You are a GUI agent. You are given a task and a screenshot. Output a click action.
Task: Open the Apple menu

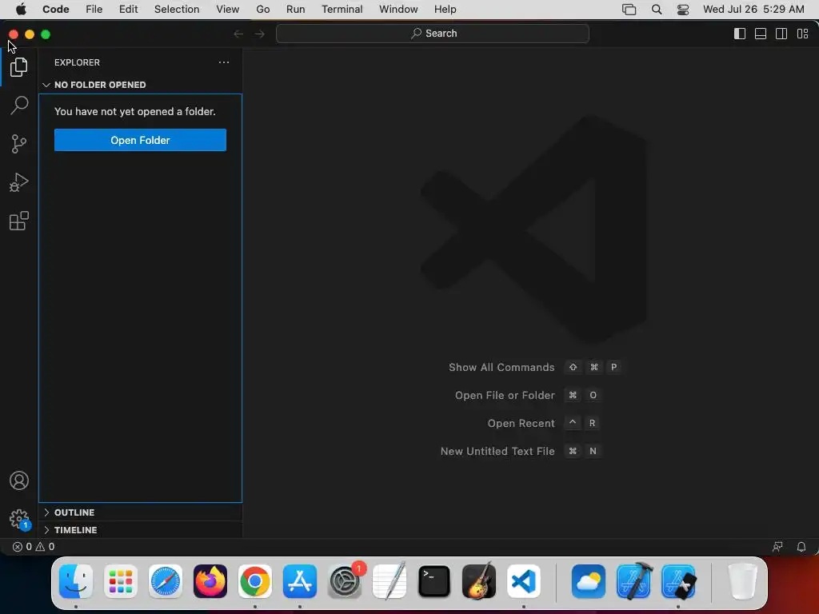click(21, 10)
